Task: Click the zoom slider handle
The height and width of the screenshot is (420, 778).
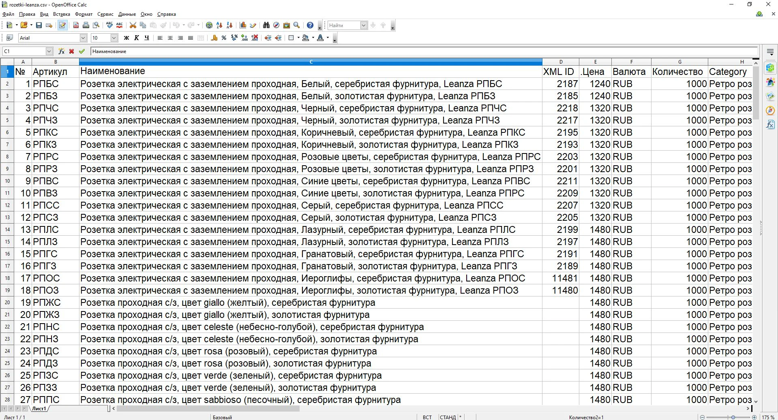Action: pos(733,417)
